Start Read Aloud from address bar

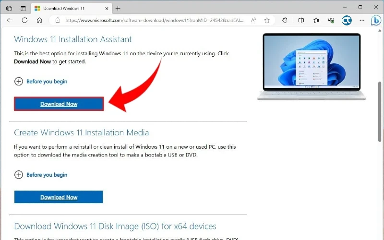(x=253, y=20)
